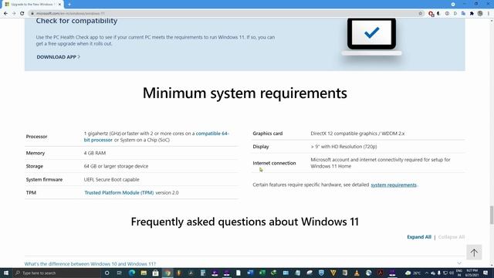The width and height of the screenshot is (494, 278).
Task: Click the taskbar search box
Action: click(x=56, y=273)
